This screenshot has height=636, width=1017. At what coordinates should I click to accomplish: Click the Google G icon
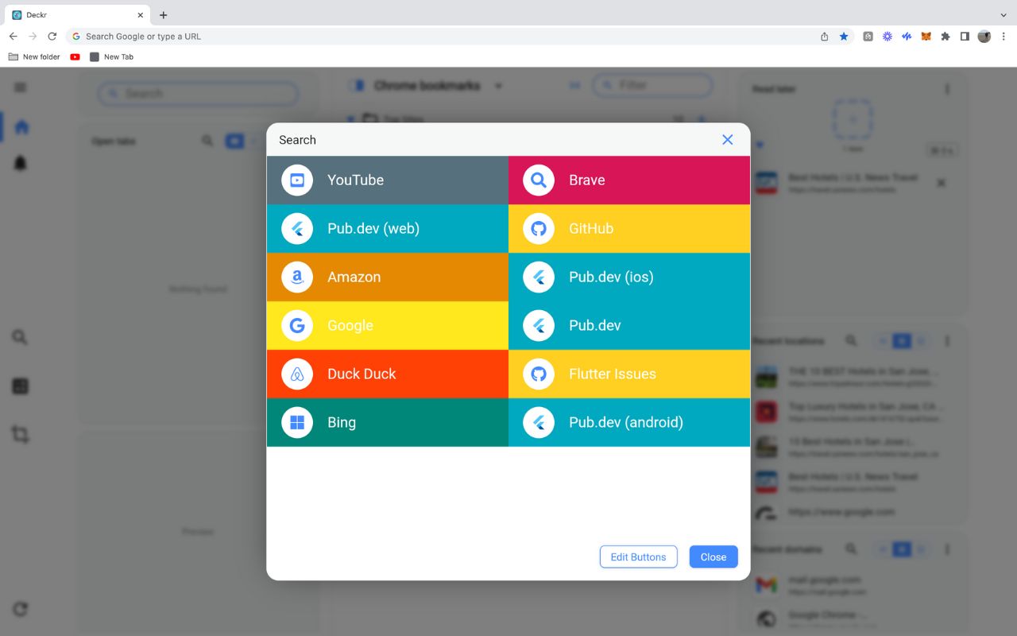coord(297,326)
